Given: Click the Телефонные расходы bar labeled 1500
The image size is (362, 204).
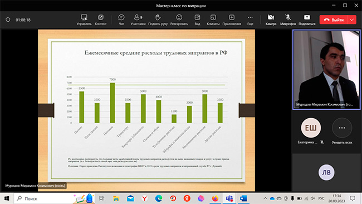Looking at the screenshot, I should click(174, 119).
